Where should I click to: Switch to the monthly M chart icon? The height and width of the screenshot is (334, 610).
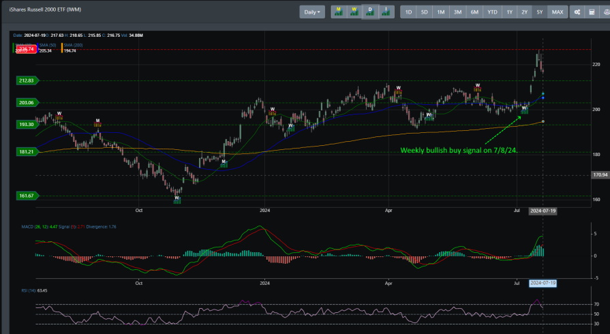(x=339, y=12)
